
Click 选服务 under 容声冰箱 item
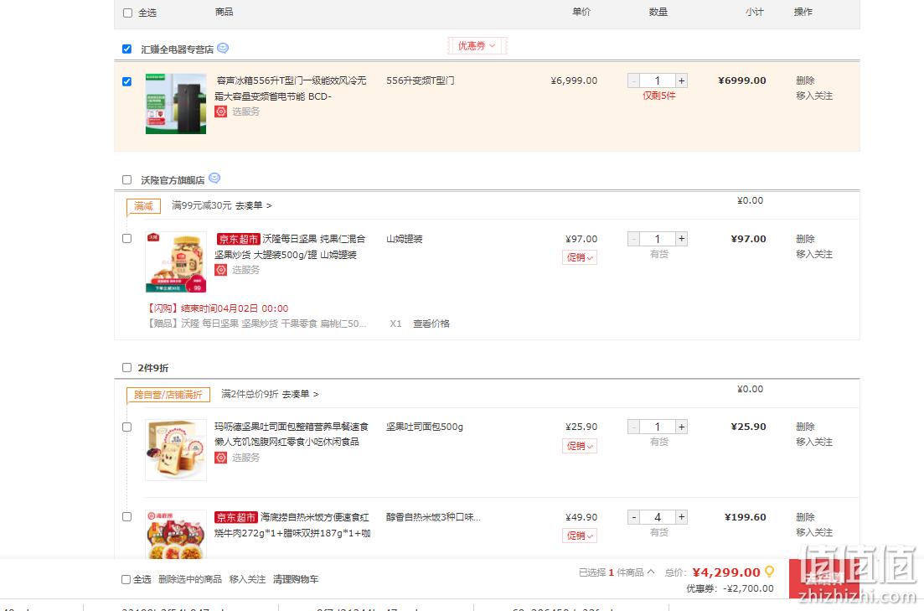245,111
